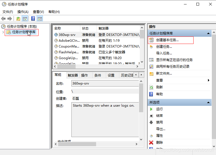Open the 查看(V) menu

tap(38, 12)
